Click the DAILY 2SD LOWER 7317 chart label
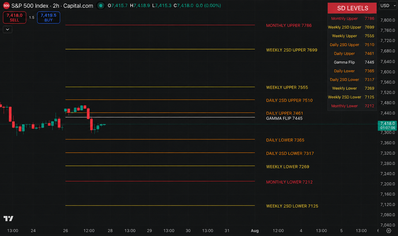The width and height of the screenshot is (398, 236). coord(290,153)
